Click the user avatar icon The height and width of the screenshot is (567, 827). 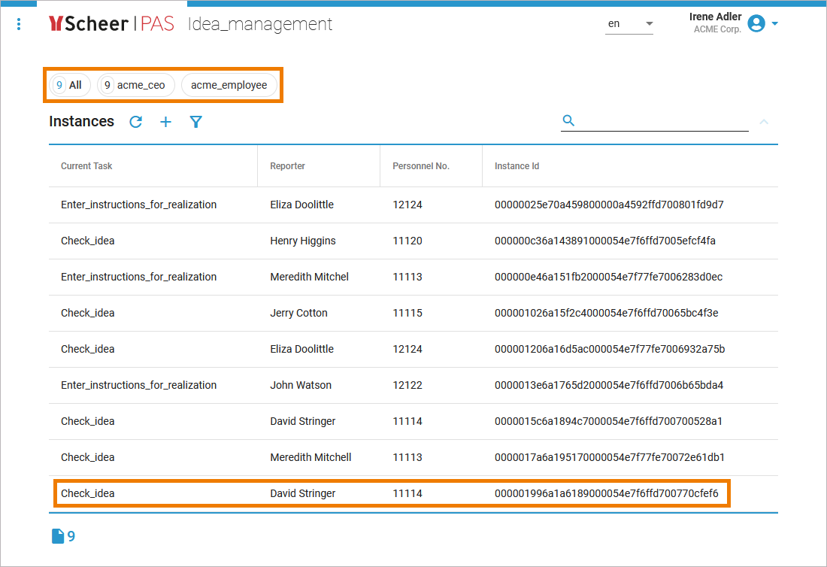pyautogui.click(x=756, y=23)
